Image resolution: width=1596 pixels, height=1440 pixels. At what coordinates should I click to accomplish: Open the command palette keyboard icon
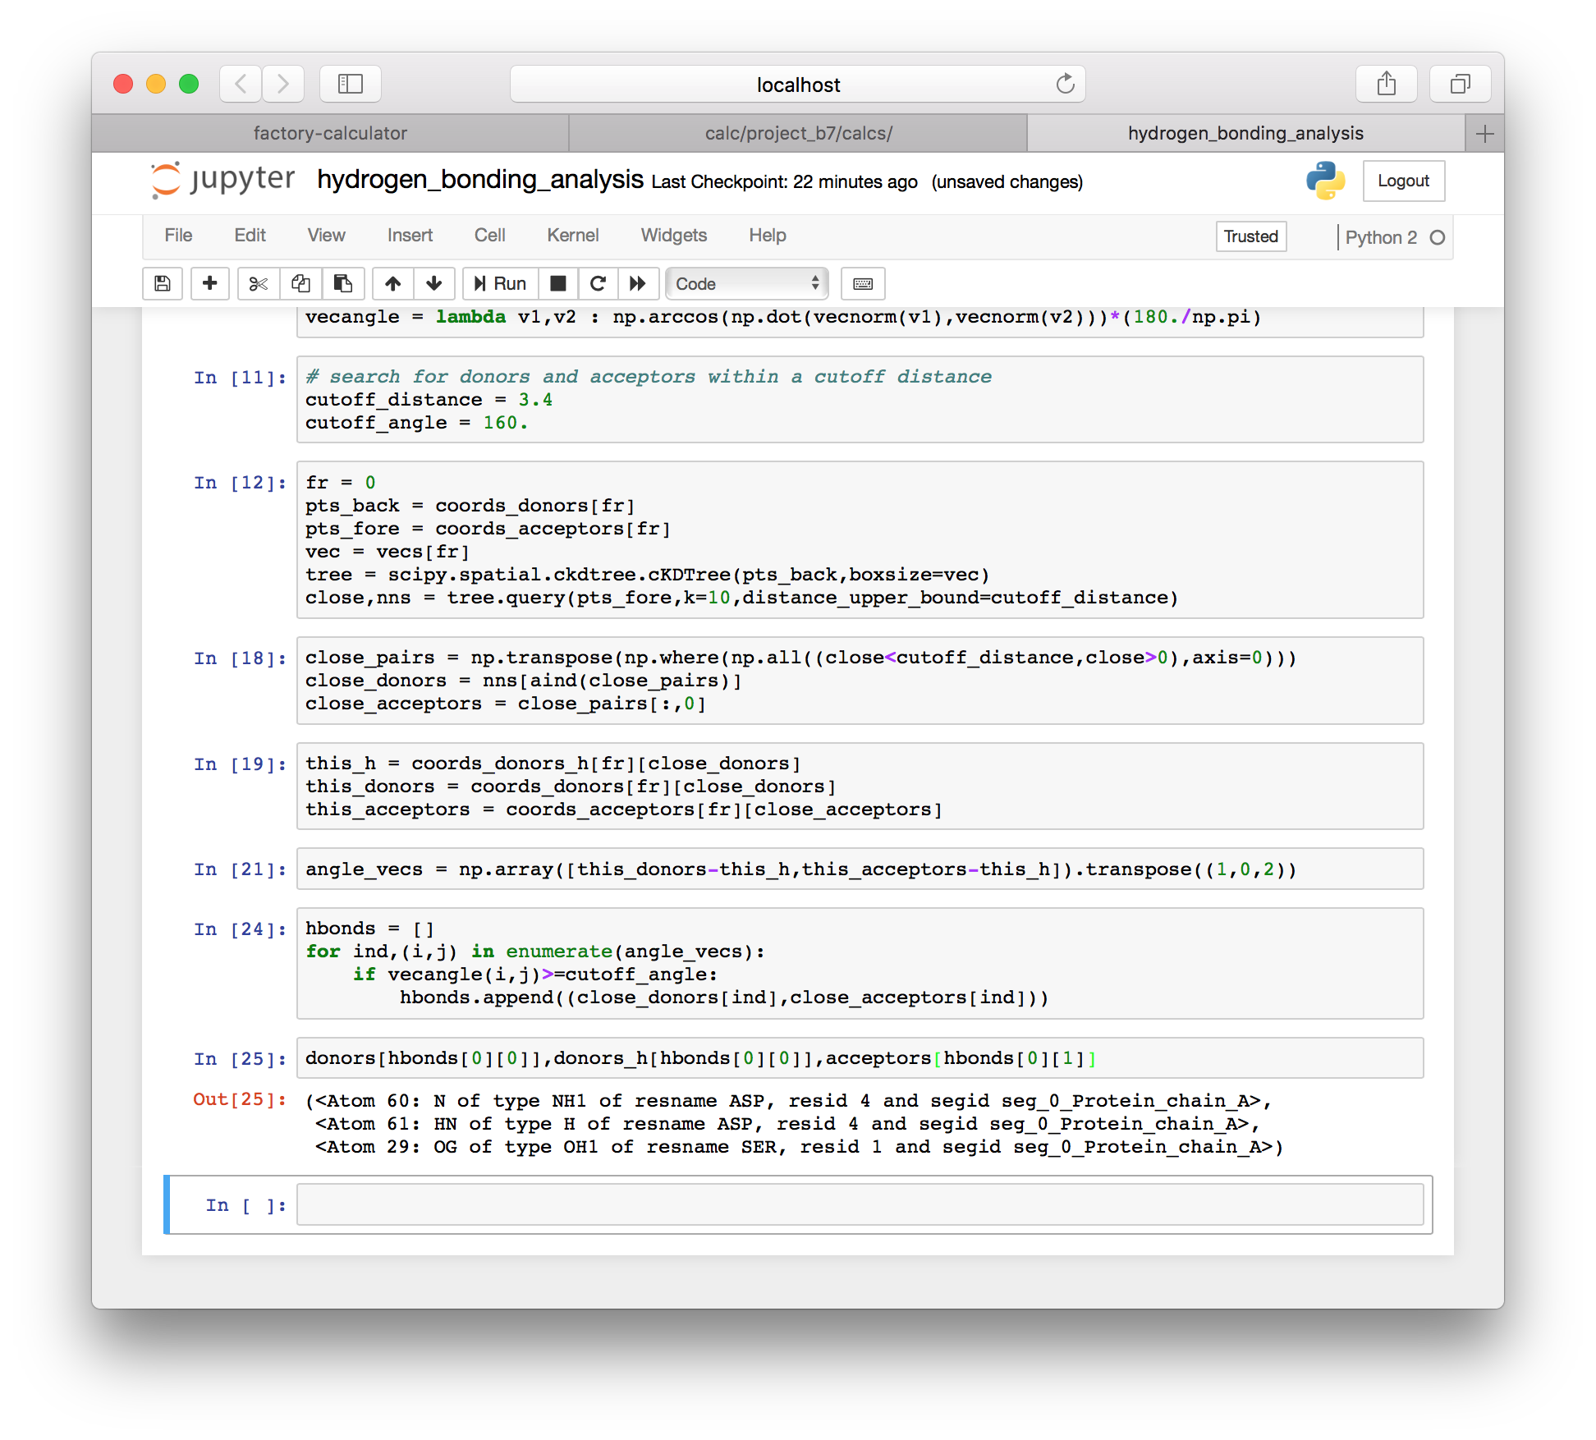pyautogui.click(x=863, y=283)
